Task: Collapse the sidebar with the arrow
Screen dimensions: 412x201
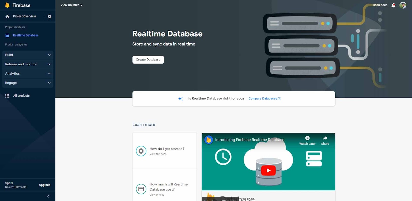Action: tap(48, 196)
